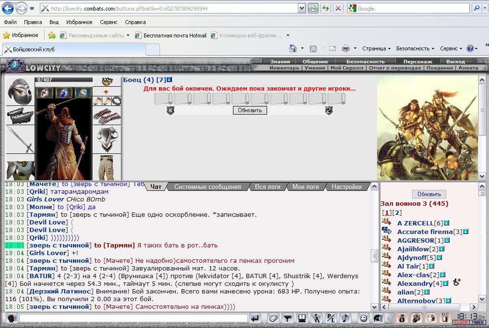
Task: Click the chat vertical scrollbar thumb
Action: coord(374,256)
